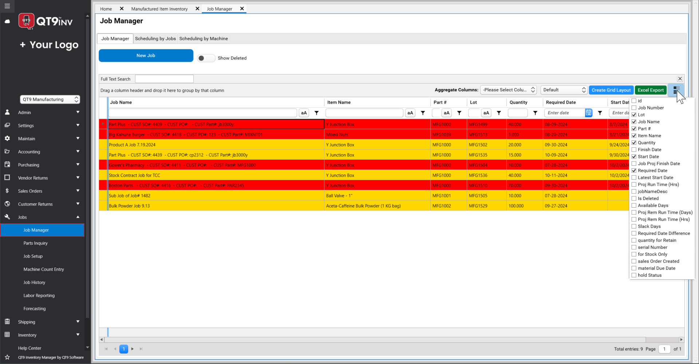Click the cloud sync icon
Viewport: 699px width, 364px height.
pos(7,22)
